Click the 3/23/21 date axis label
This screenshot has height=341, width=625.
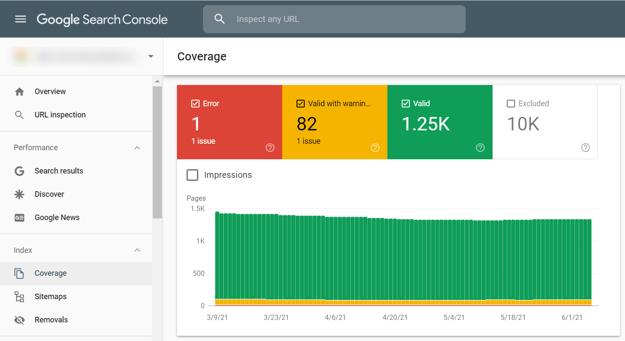pos(276,317)
